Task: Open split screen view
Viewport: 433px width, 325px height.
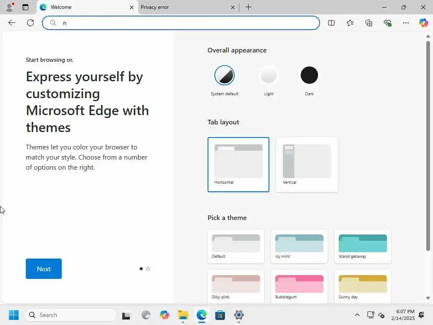Action: [x=331, y=23]
